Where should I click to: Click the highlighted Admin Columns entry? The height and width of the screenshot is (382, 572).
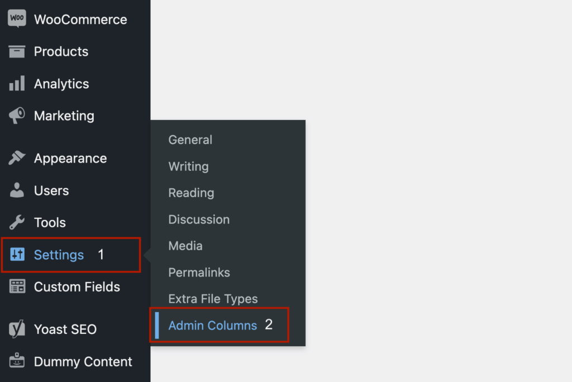[x=213, y=325]
